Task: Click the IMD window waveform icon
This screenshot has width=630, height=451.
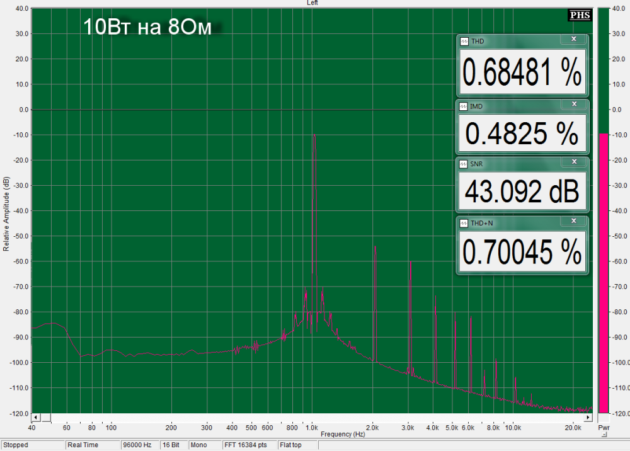Action: pyautogui.click(x=464, y=106)
